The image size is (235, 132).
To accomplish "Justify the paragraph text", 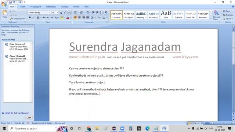I will tap(87, 18).
